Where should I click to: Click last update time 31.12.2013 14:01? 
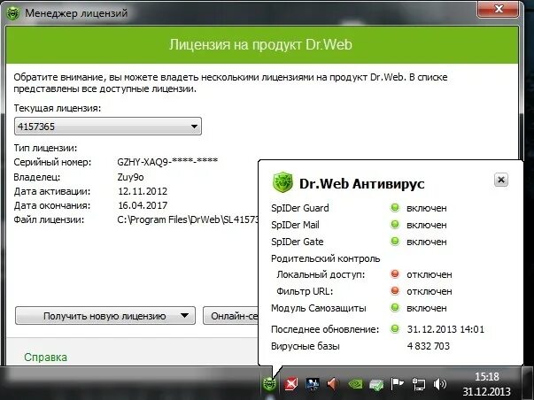pos(445,329)
